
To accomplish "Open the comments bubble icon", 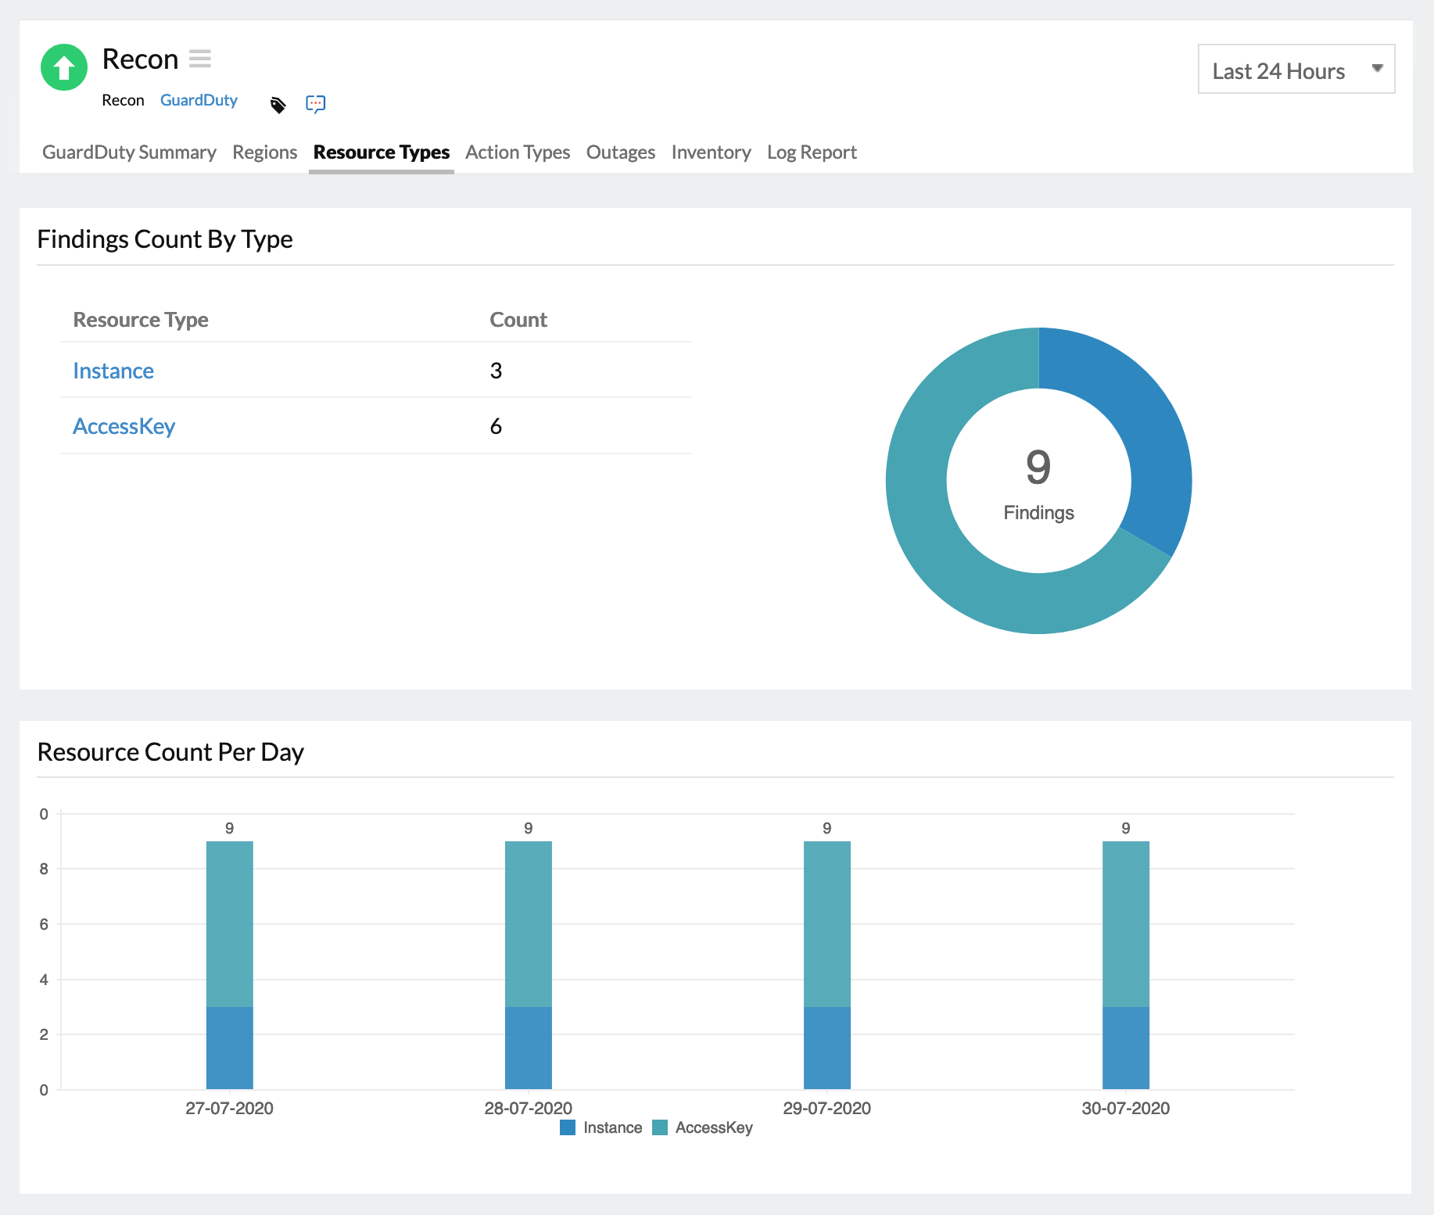I will click(x=316, y=103).
